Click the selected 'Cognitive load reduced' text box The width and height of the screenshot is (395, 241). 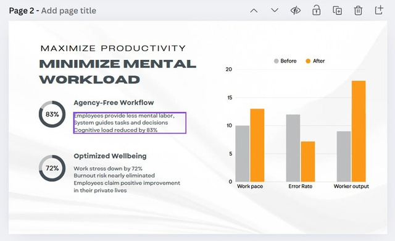[130, 123]
